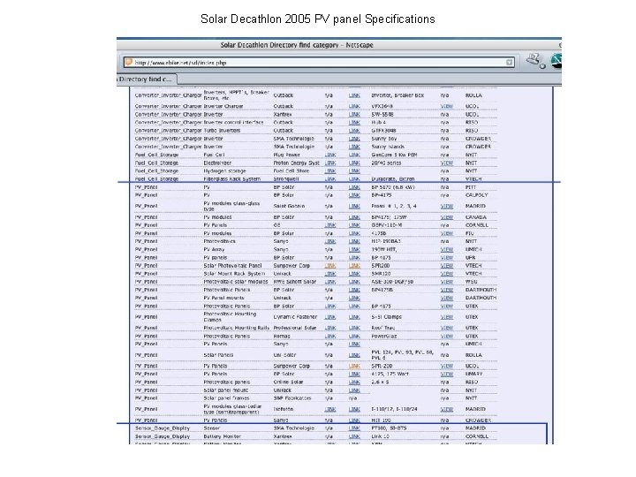Click the Print toolbar icon
The height and width of the screenshot is (477, 636).
pos(536,61)
